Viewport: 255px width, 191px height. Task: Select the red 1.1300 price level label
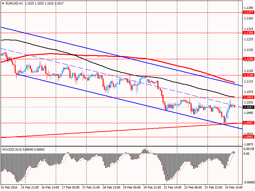pos(249,33)
